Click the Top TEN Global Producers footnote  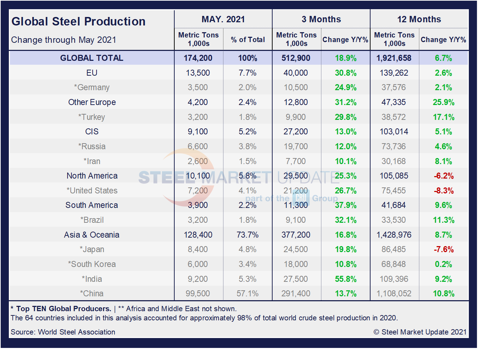(64, 309)
